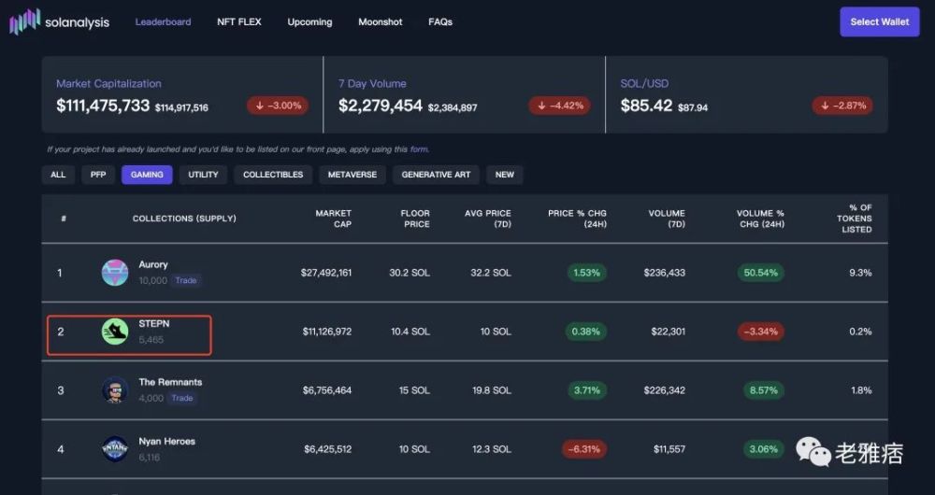Click Aurory 7D volume $236,433
The height and width of the screenshot is (495, 935).
664,273
